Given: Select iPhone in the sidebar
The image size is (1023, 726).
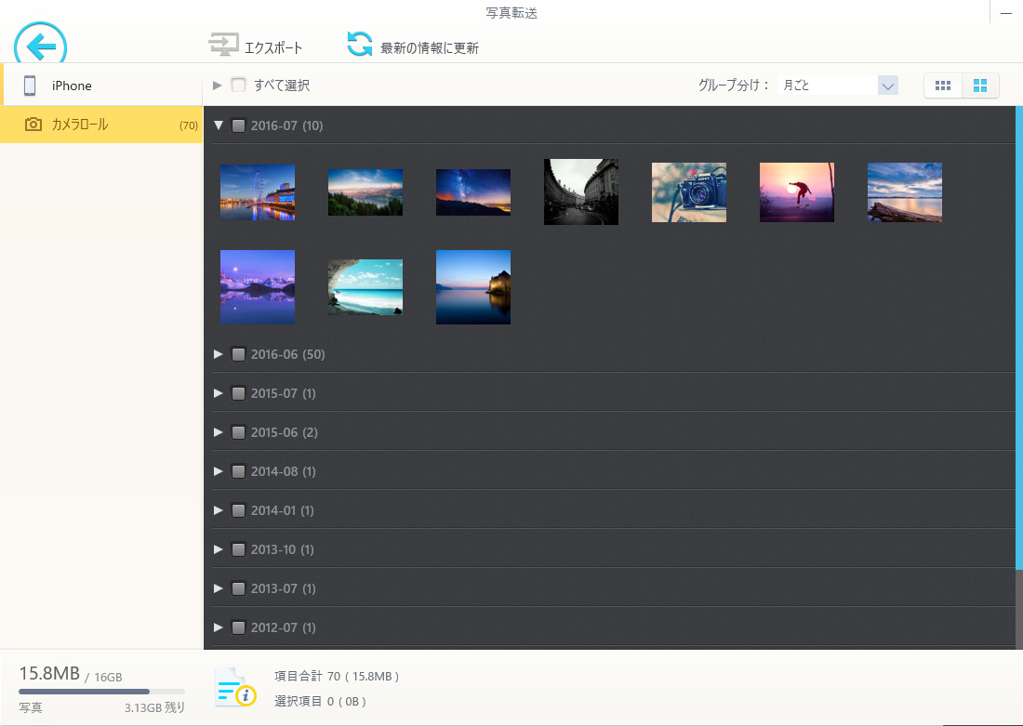Looking at the screenshot, I should (101, 86).
